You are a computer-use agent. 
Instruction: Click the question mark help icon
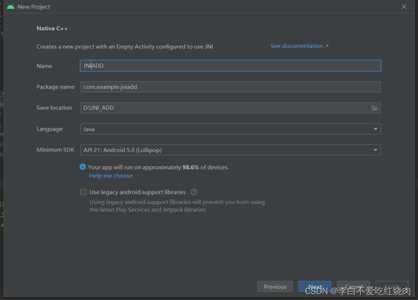coord(194,192)
